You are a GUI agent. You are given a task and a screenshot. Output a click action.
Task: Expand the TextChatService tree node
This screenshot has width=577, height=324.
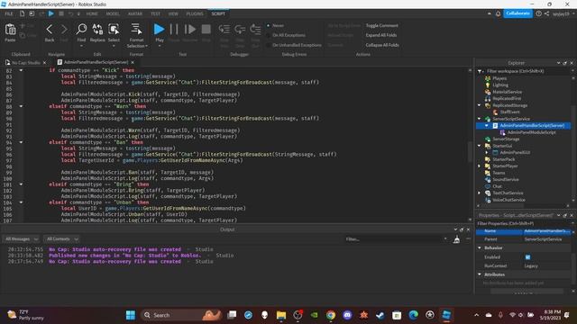[480, 193]
